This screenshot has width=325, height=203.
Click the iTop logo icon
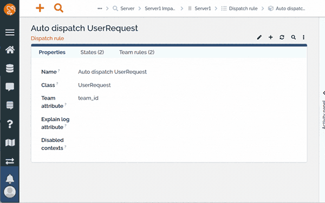10,10
